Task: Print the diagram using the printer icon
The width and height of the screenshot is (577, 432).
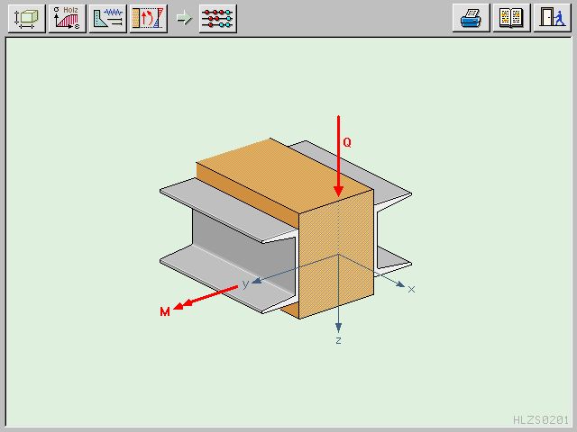Action: point(471,18)
